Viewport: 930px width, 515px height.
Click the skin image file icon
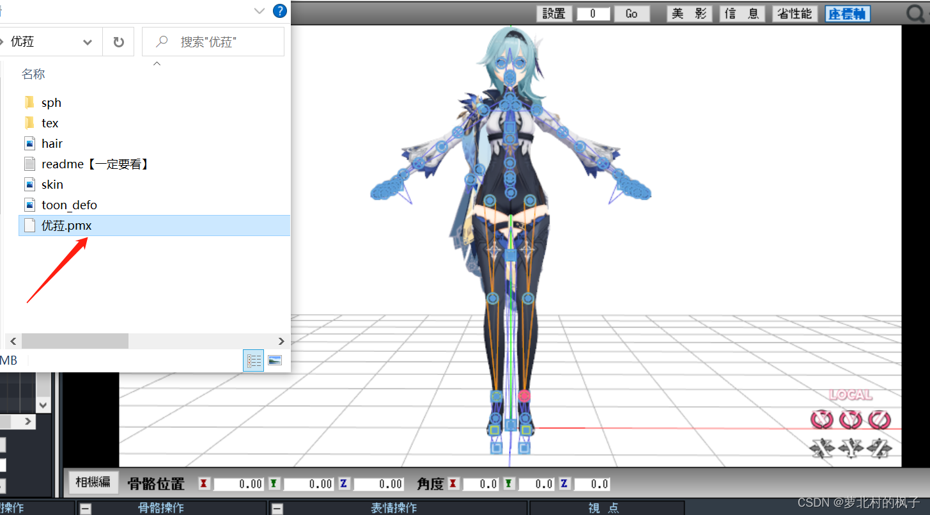click(29, 184)
